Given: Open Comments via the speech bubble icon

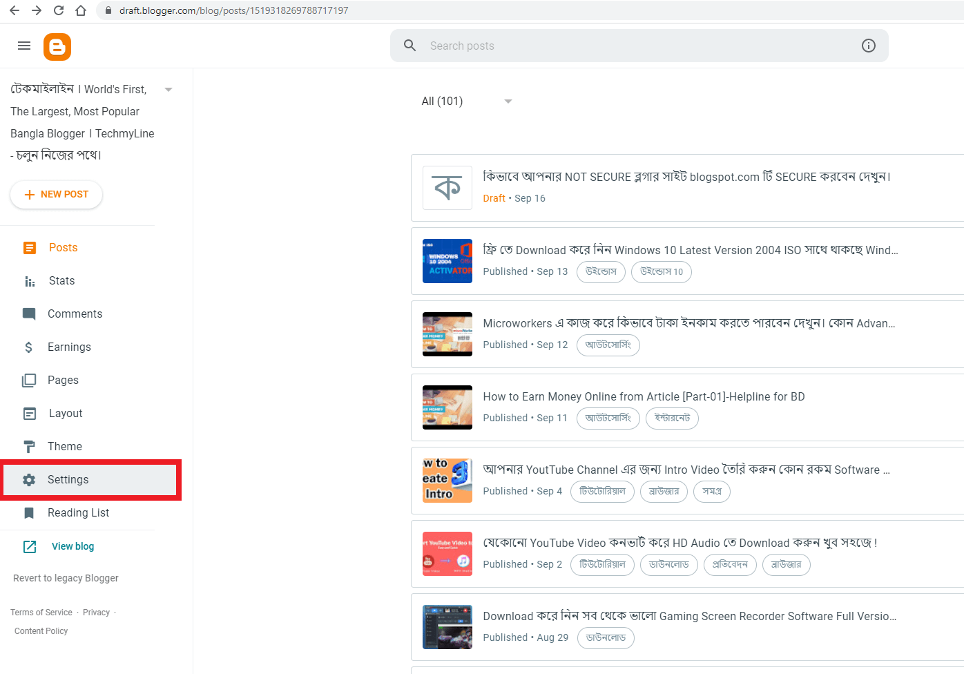Looking at the screenshot, I should [28, 314].
